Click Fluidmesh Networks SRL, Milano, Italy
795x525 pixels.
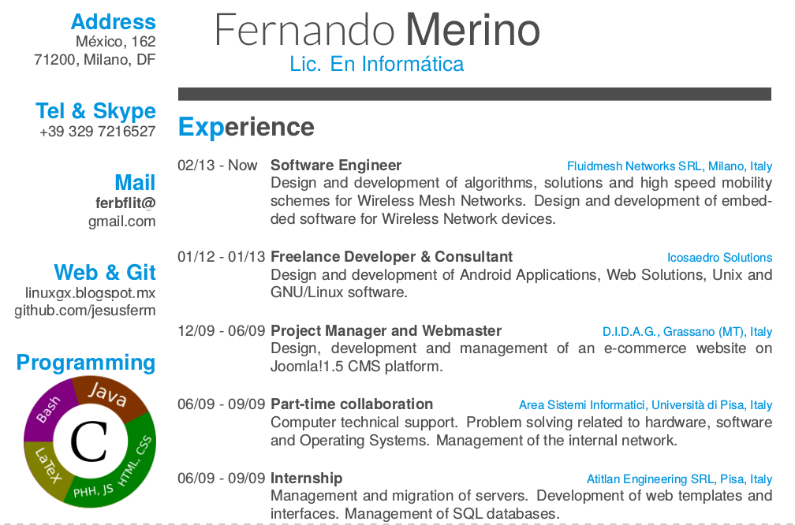pos(670,166)
